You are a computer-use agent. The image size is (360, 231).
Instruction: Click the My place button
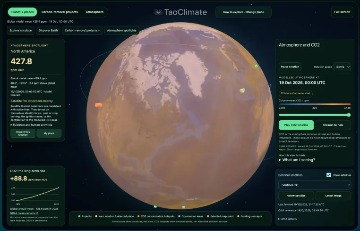pos(49,133)
